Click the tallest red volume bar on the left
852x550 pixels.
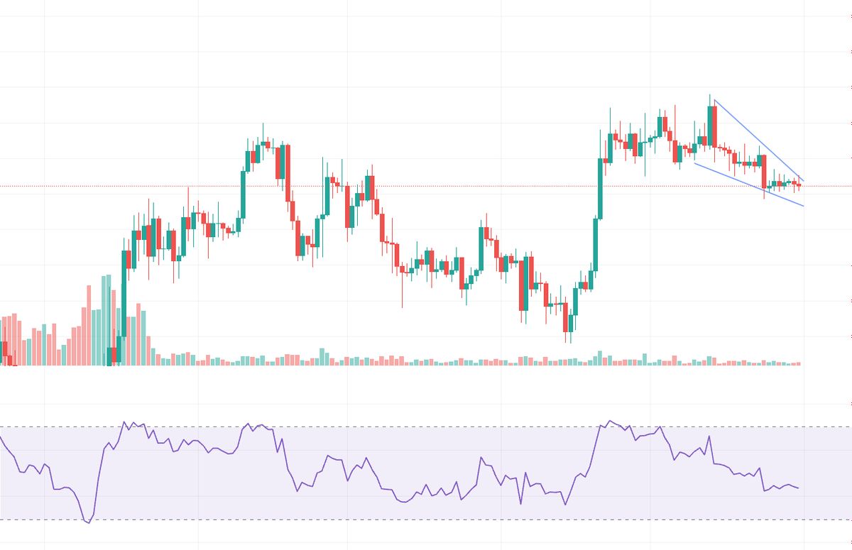coord(89,325)
